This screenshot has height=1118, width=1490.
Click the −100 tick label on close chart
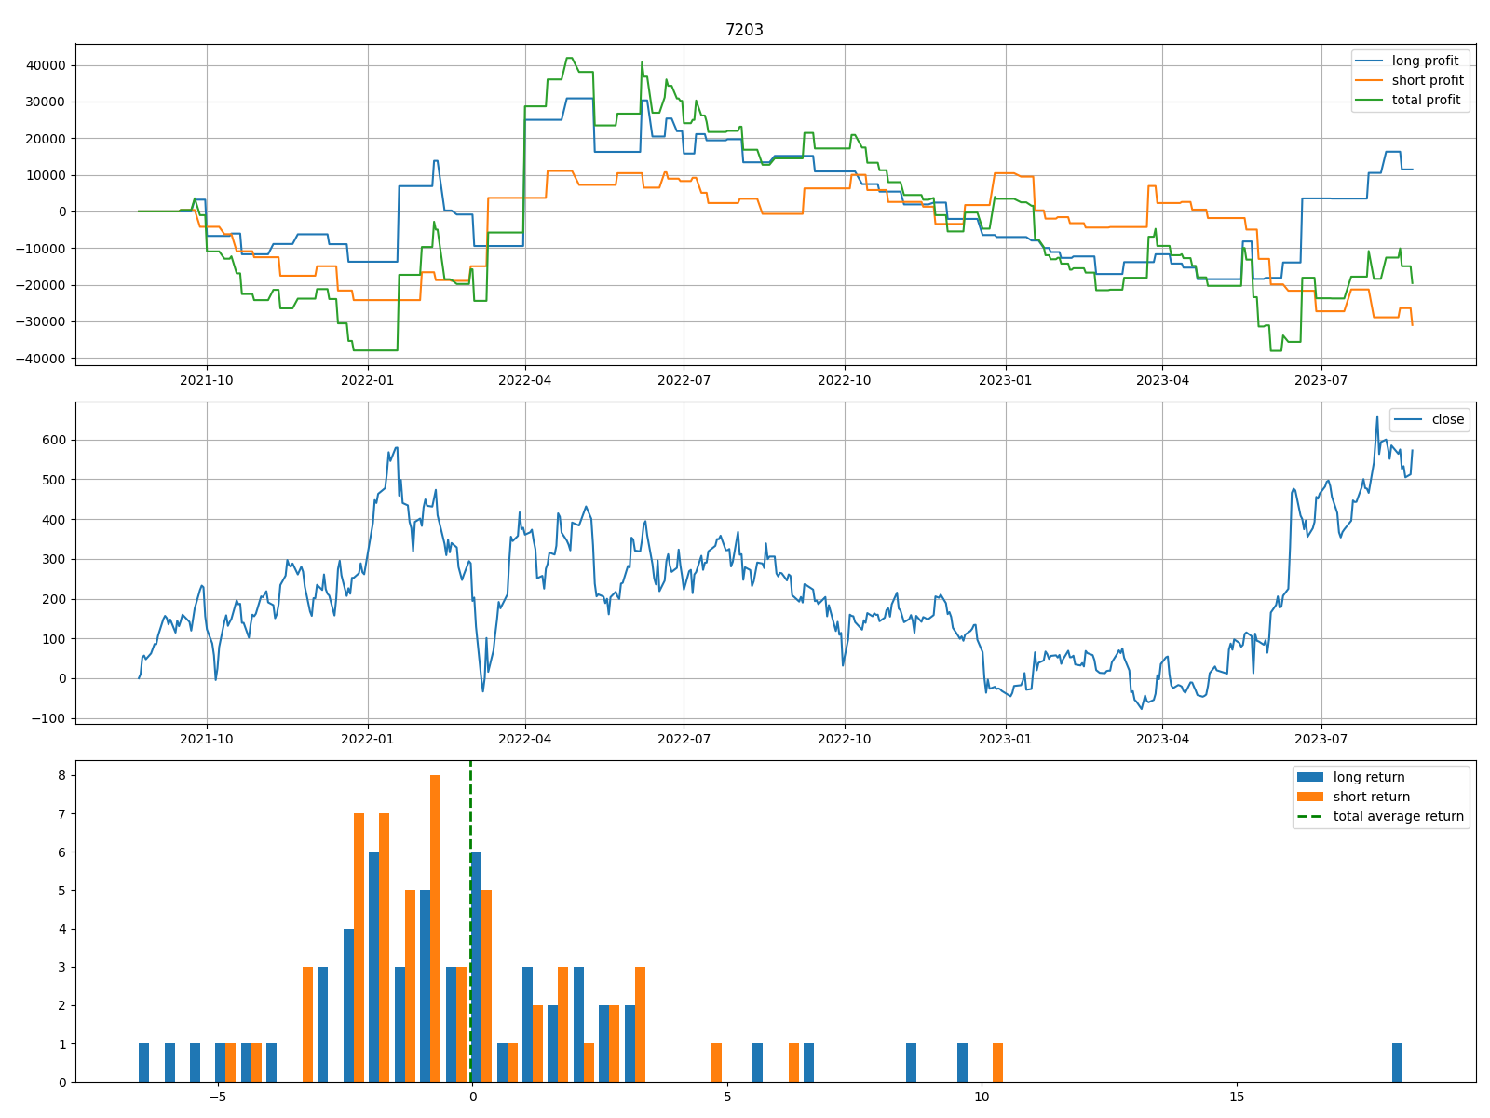pos(48,718)
